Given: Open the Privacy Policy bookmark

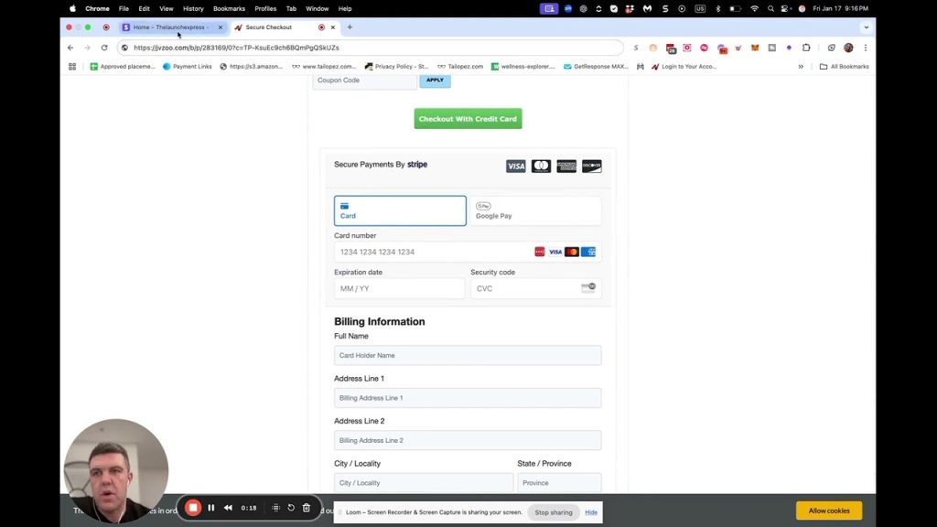Looking at the screenshot, I should coord(396,66).
